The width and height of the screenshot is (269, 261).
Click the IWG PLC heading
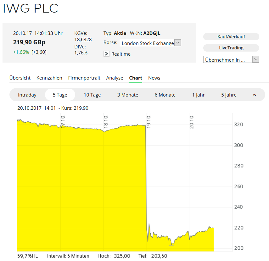(31, 8)
